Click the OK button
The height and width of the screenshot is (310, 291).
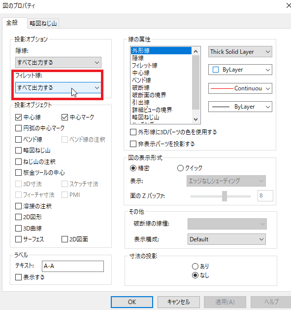(x=132, y=302)
